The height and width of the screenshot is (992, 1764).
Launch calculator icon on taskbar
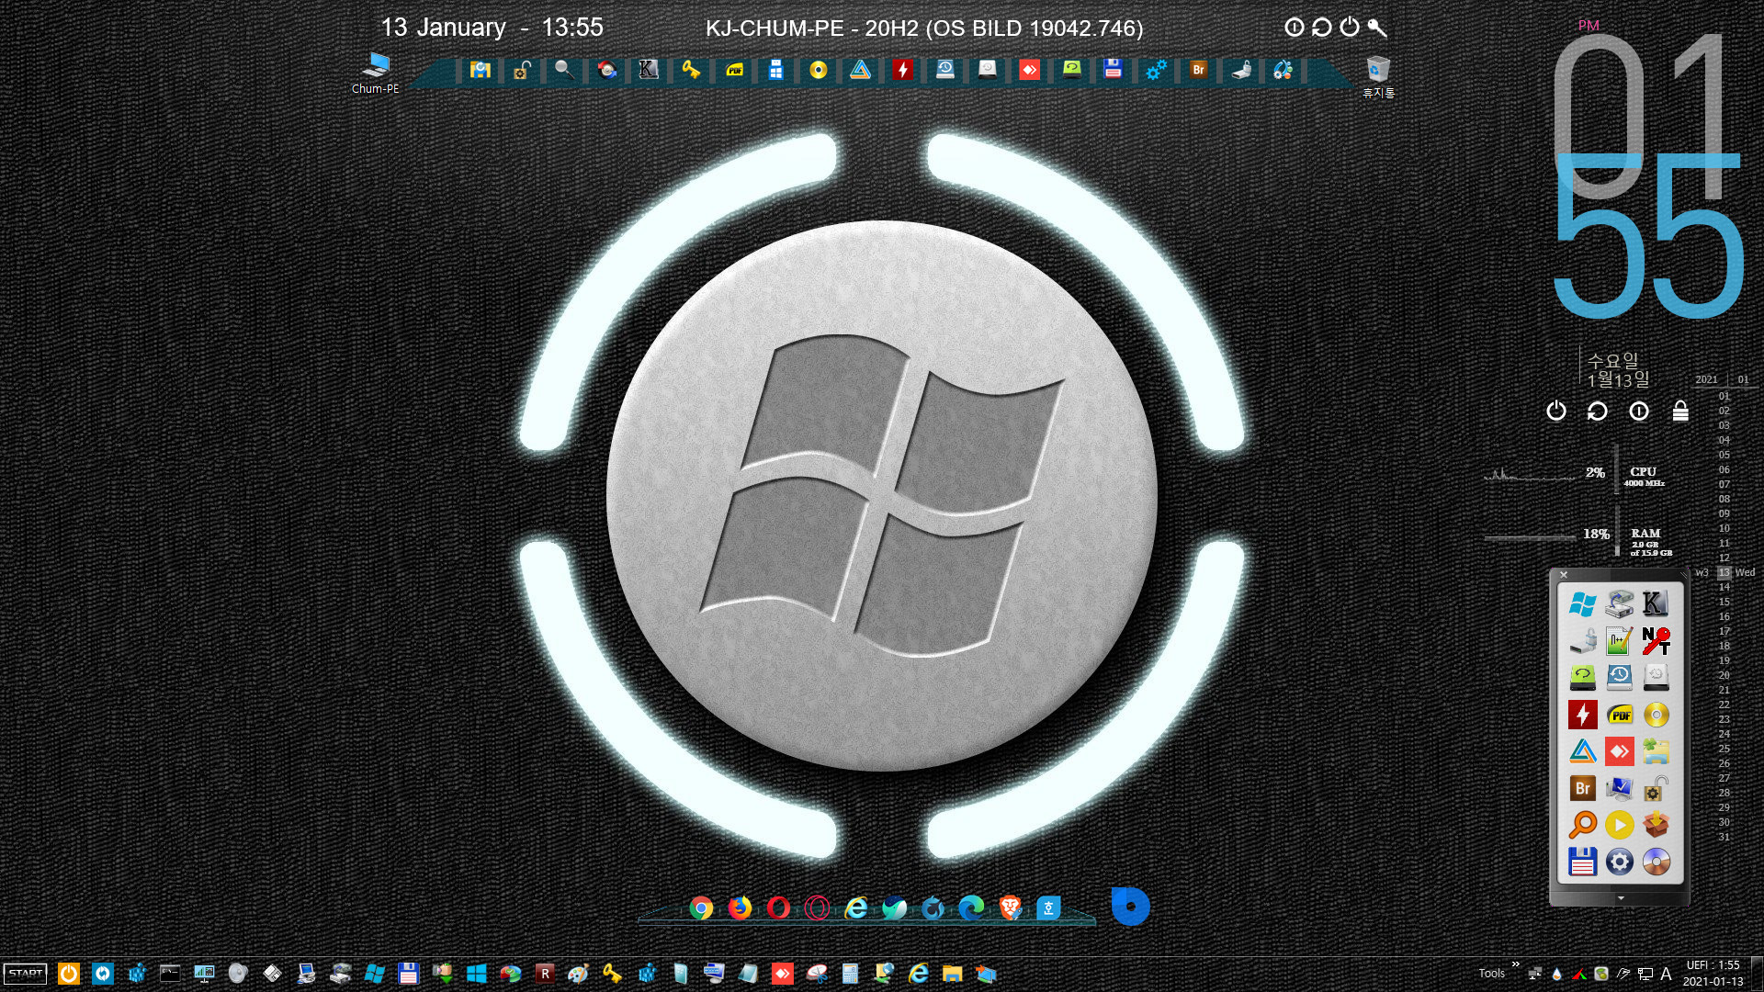[x=850, y=974]
